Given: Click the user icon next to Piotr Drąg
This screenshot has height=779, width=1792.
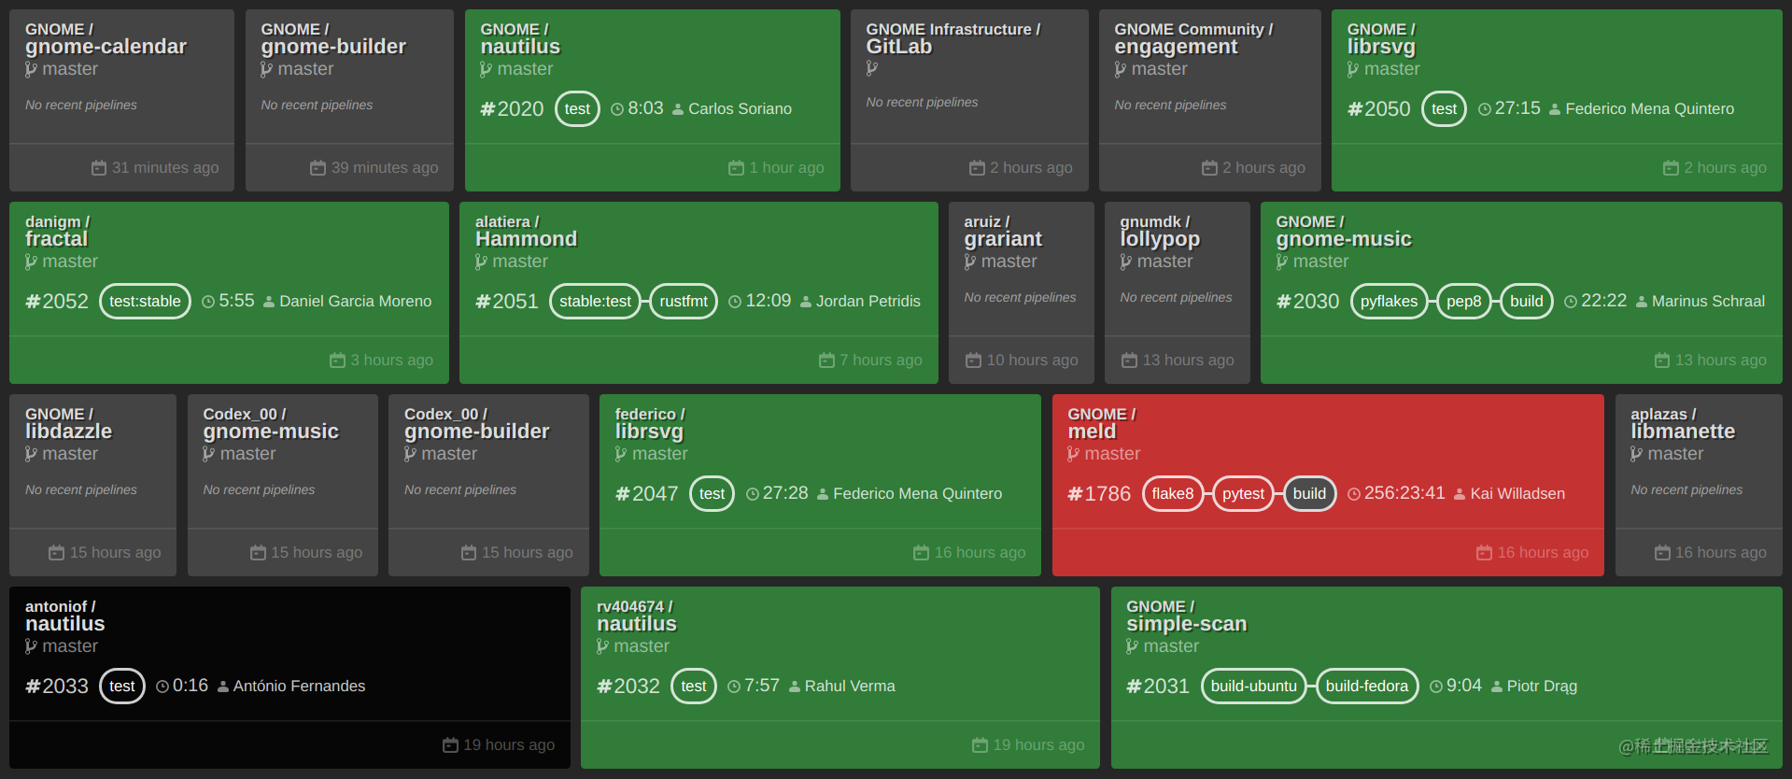Looking at the screenshot, I should (x=1499, y=686).
